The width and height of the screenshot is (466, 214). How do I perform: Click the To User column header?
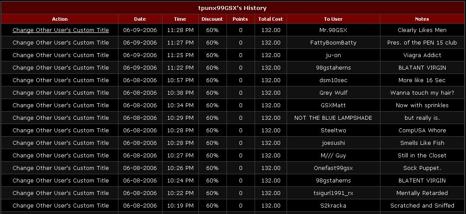pyautogui.click(x=333, y=19)
